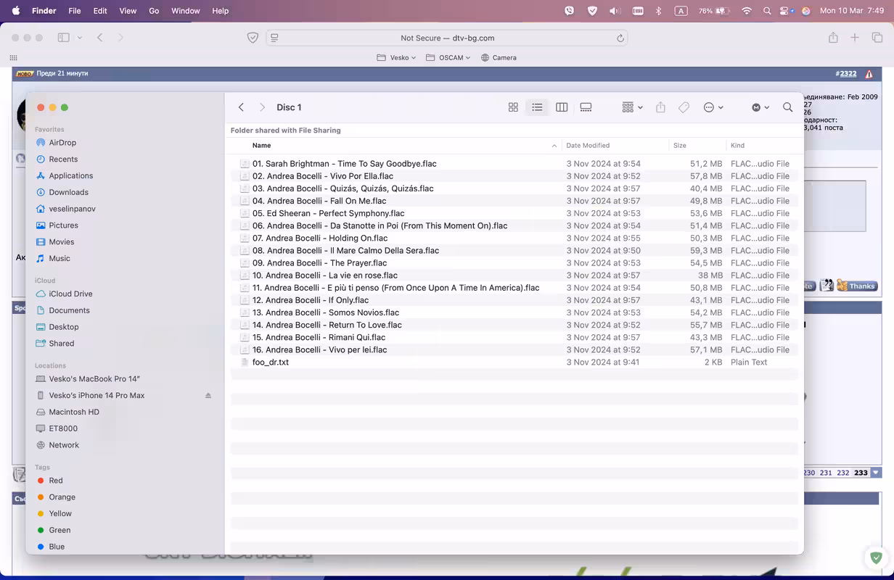Viewport: 894px width, 580px height.
Task: Open the group-by options dropdown
Action: [632, 107]
